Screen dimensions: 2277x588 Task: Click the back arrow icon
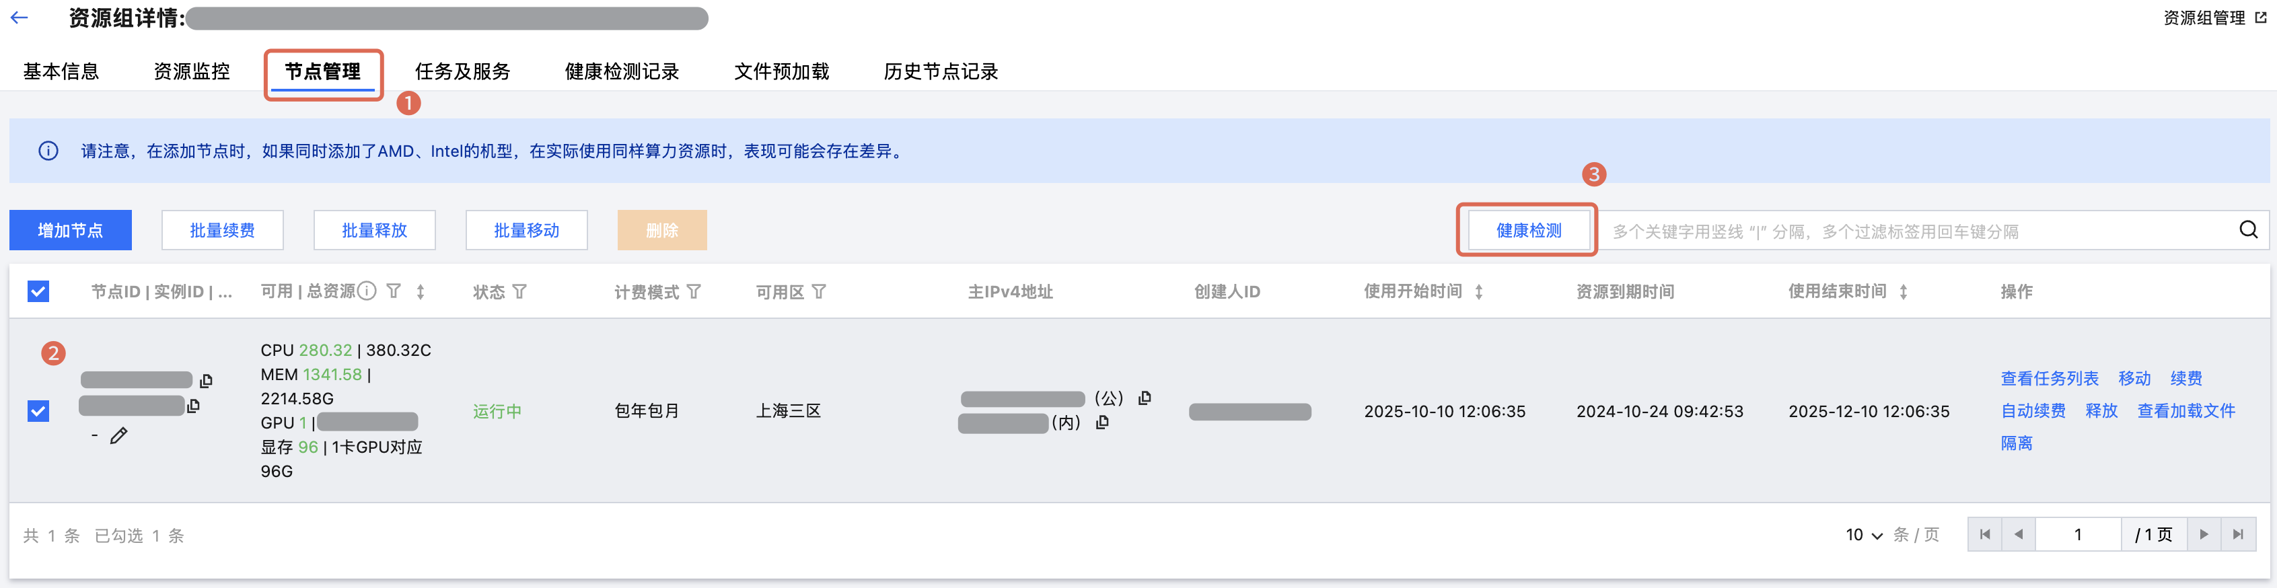(x=20, y=17)
